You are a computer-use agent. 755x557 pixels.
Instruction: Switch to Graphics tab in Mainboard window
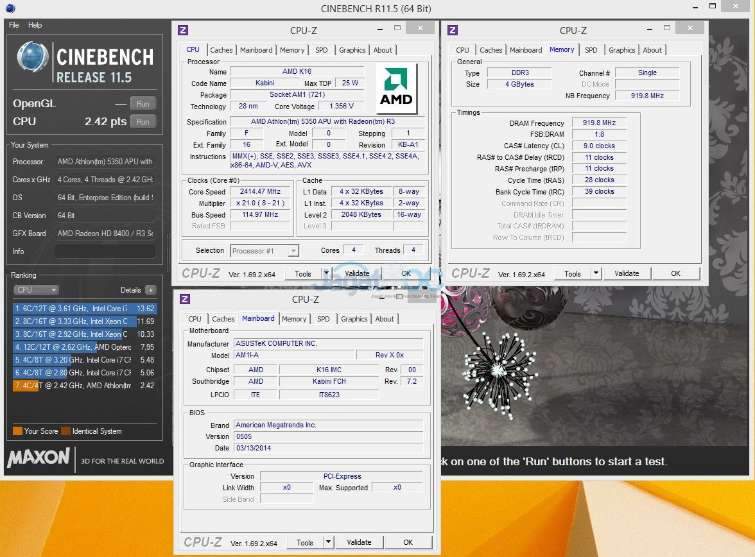pos(354,319)
